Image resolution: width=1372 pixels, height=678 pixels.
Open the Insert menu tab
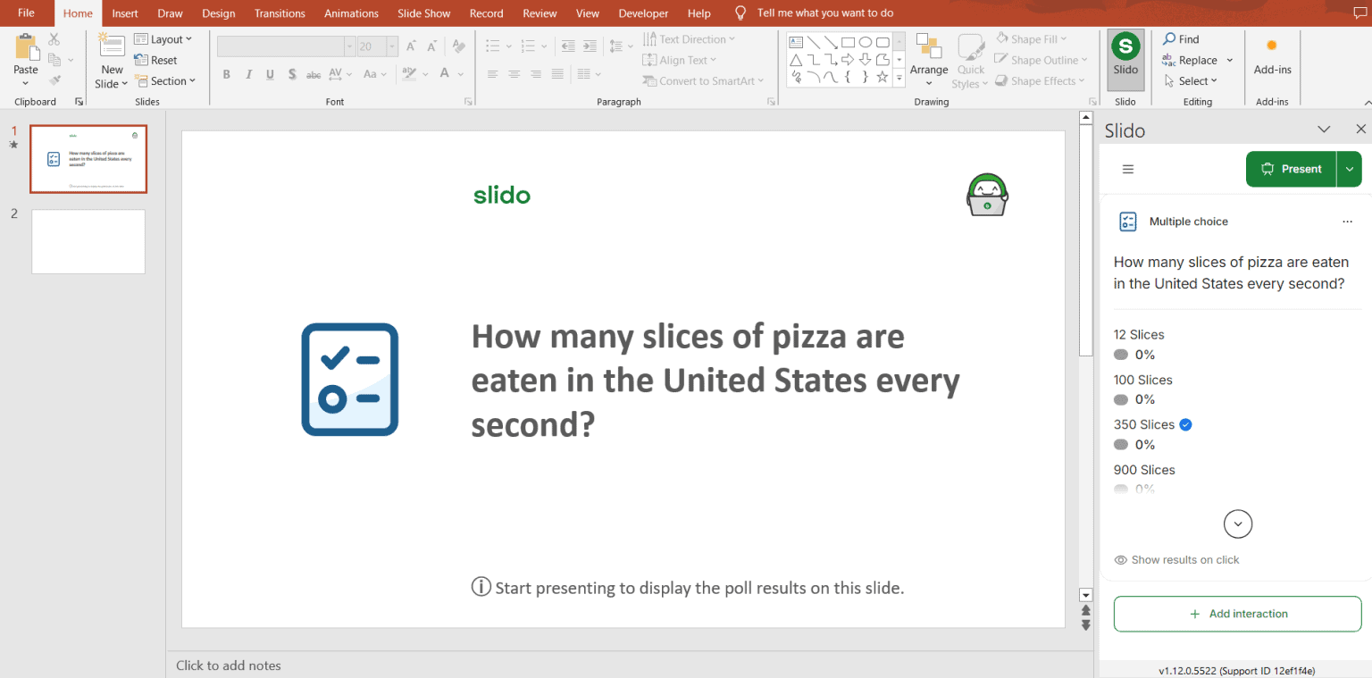pyautogui.click(x=124, y=13)
